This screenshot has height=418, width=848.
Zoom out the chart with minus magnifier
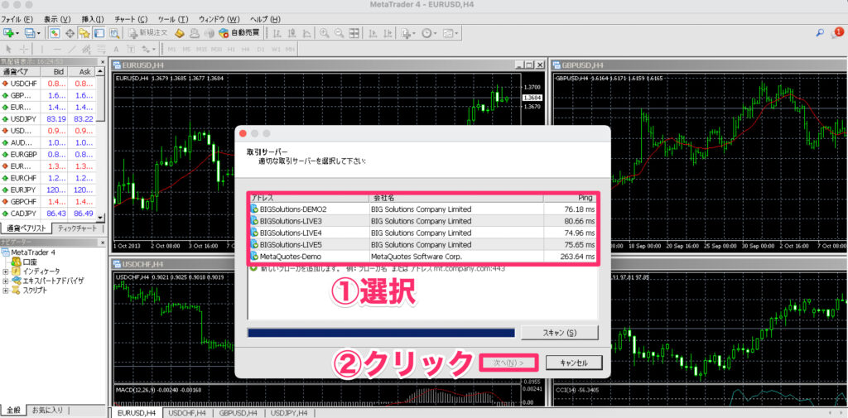point(339,33)
